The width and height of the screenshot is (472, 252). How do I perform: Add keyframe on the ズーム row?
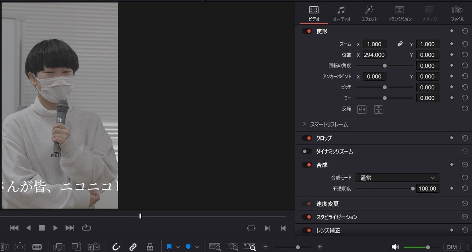[x=452, y=44]
